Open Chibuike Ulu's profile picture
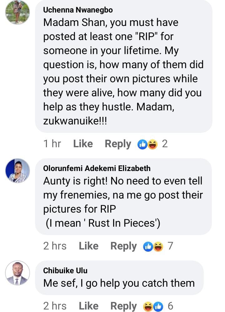This screenshot has height=312, width=225. 18,273
